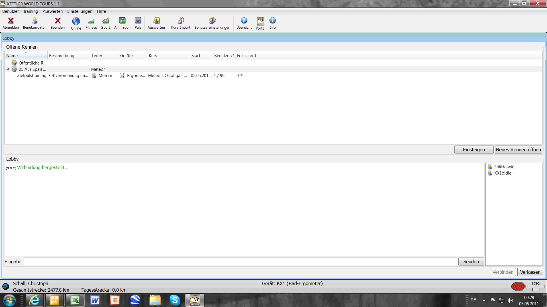Sort by the Start column header
The image size is (547, 307).
point(201,56)
